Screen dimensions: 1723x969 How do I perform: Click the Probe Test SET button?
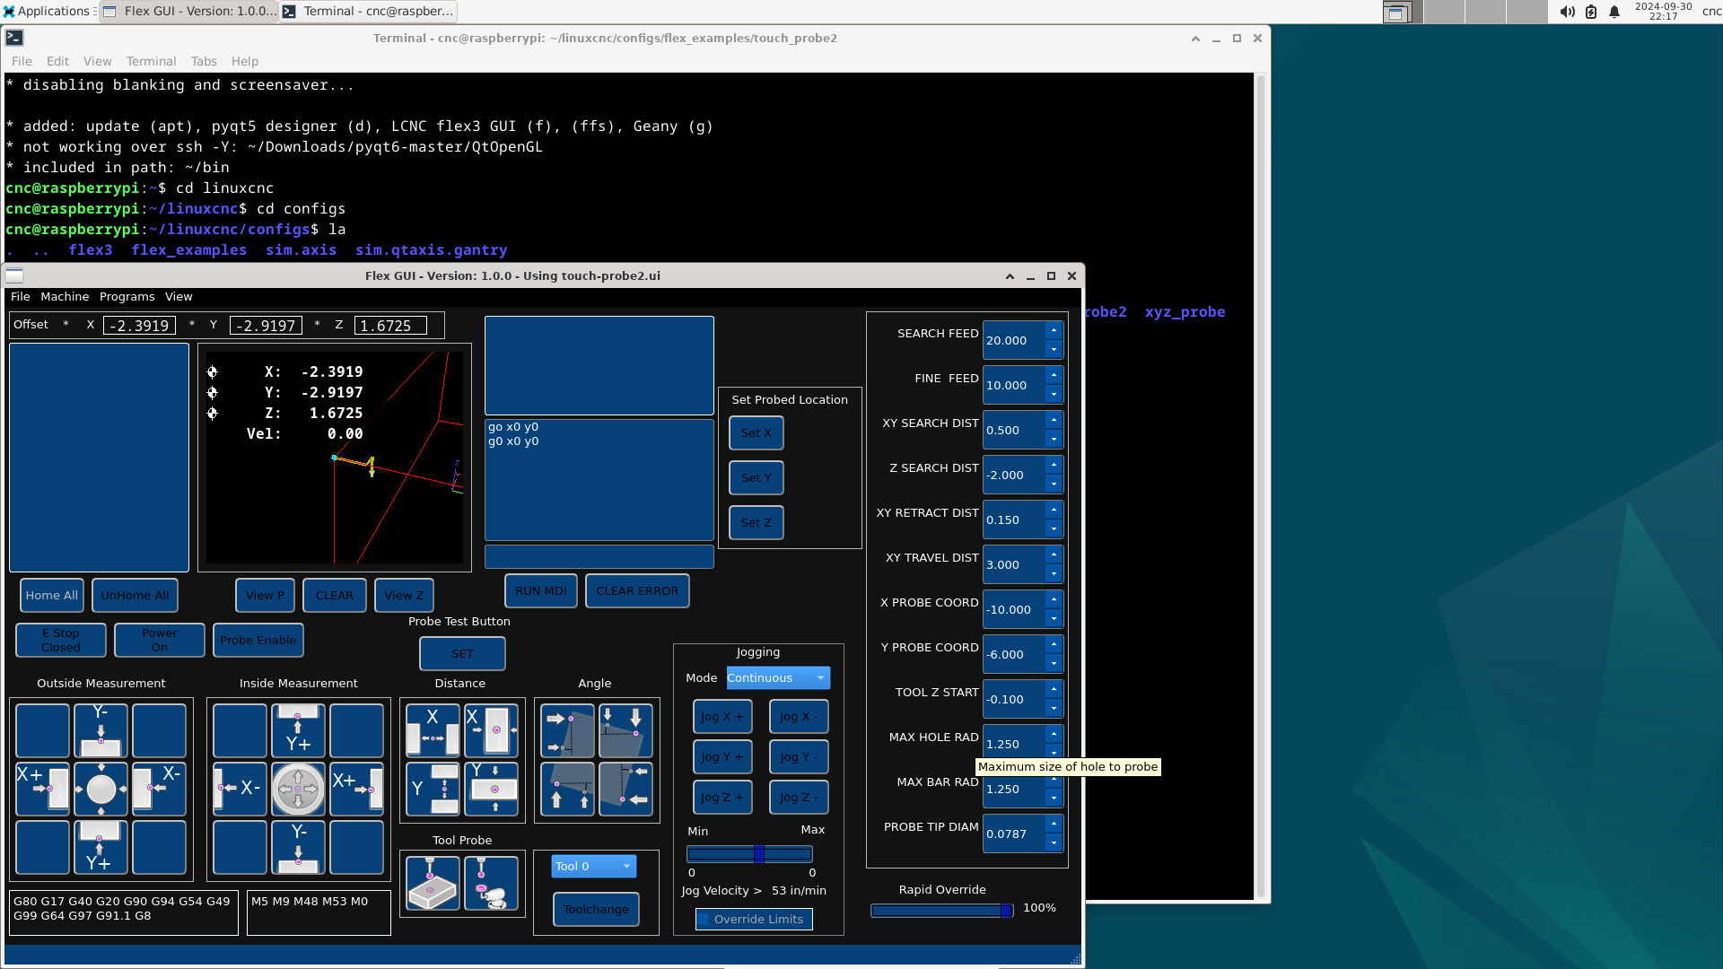462,653
